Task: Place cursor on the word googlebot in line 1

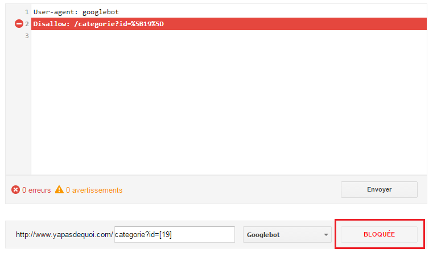Action: (x=101, y=13)
